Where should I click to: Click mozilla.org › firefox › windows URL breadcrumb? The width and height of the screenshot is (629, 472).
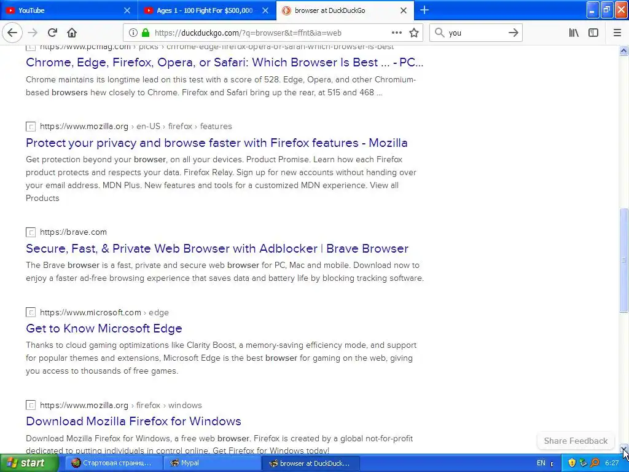[121, 406]
